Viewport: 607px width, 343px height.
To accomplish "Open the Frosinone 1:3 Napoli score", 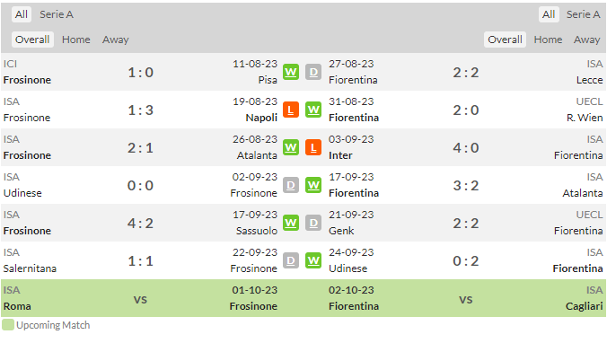I will pyautogui.click(x=140, y=110).
